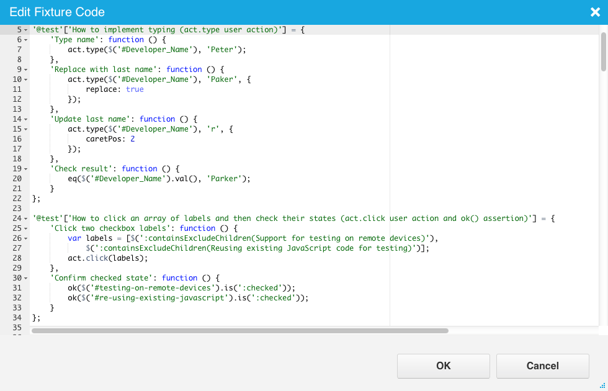Click 'Paker' string on line 10

pos(222,79)
